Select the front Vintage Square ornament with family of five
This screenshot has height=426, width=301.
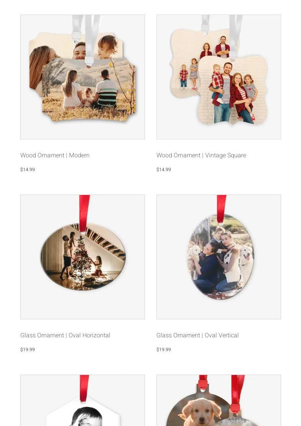(x=233, y=90)
